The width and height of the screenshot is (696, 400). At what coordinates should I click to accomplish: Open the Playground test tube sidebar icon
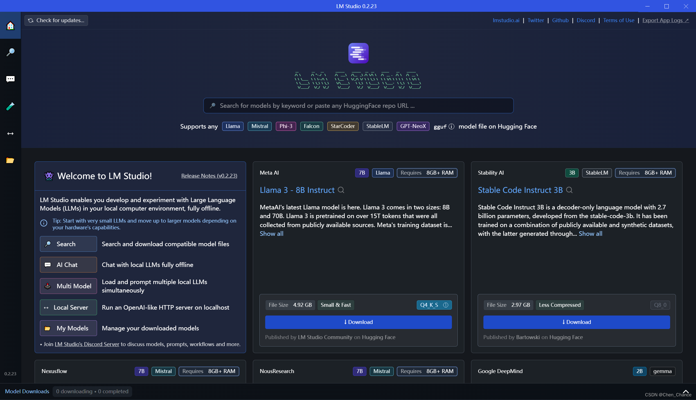10,106
